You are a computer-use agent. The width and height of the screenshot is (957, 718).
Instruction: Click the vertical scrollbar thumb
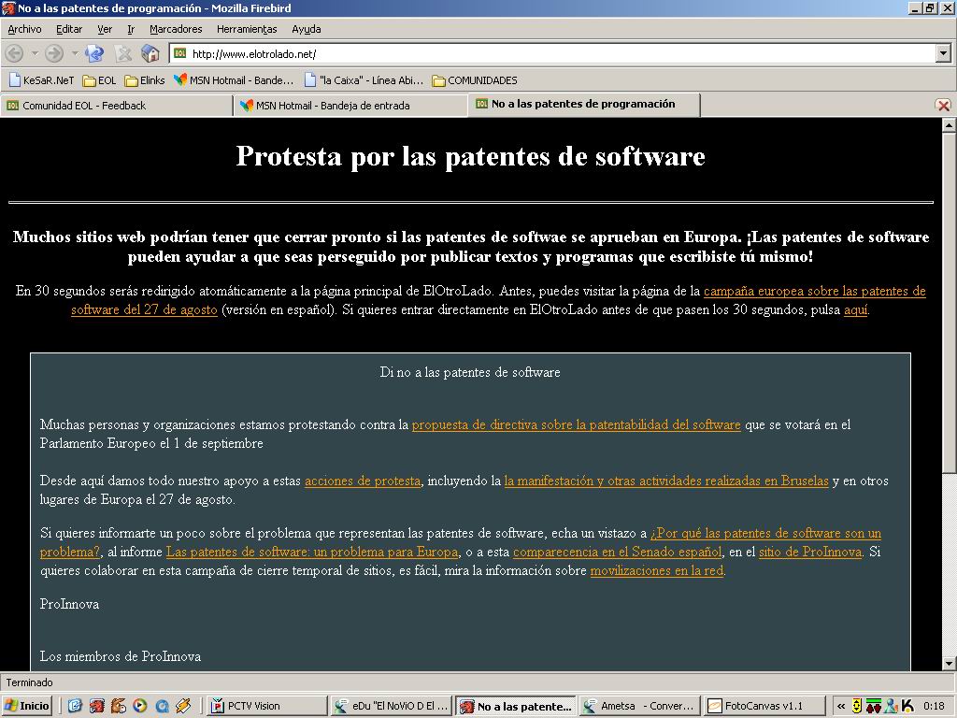point(949,302)
